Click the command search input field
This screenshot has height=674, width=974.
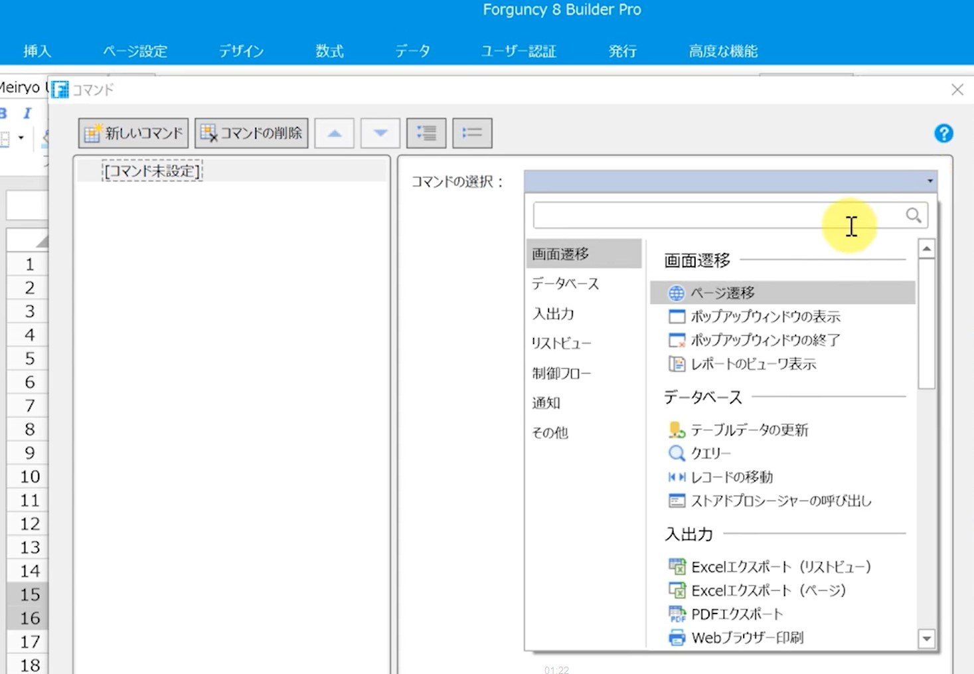pyautogui.click(x=730, y=215)
